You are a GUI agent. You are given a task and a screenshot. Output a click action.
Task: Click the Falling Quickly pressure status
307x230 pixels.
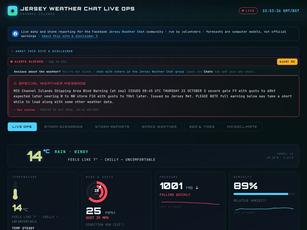coord(175,195)
